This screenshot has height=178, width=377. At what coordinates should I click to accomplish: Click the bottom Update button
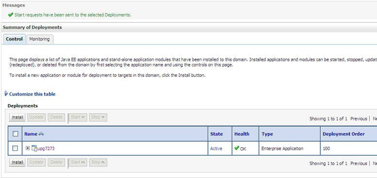pos(36,163)
